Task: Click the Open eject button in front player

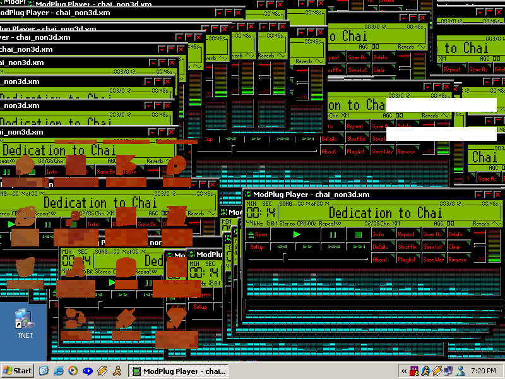Action: (258, 234)
